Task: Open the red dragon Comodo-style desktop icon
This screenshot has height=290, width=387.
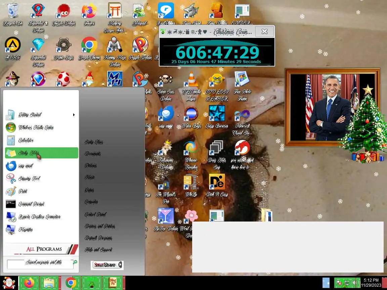Action: coord(242,155)
